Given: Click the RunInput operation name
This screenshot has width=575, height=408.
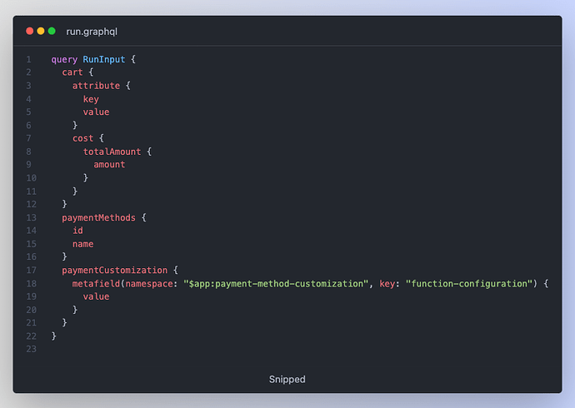Looking at the screenshot, I should point(103,59).
